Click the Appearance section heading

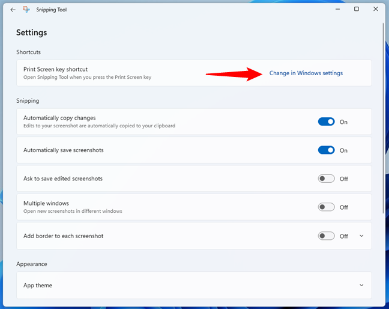pos(32,264)
